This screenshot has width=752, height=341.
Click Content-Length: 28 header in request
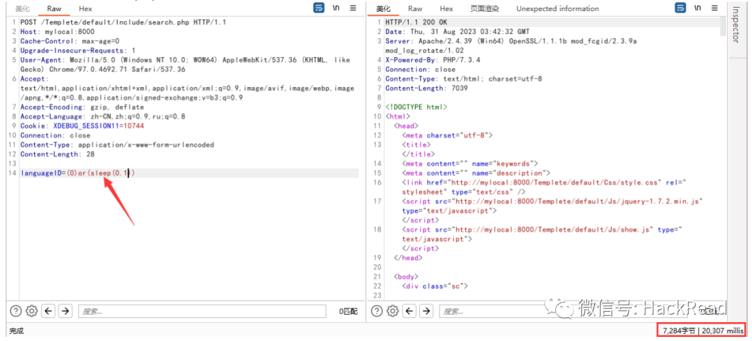57,154
